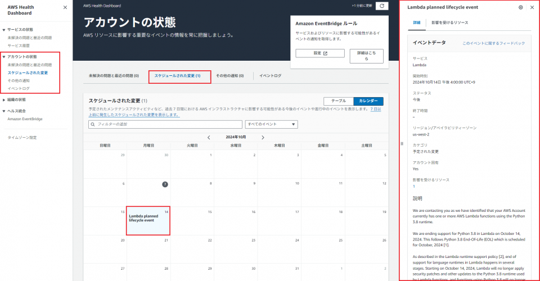Open Amazon EventBridge in sidebar
Viewport: 540px width, 281px height.
tap(25, 119)
